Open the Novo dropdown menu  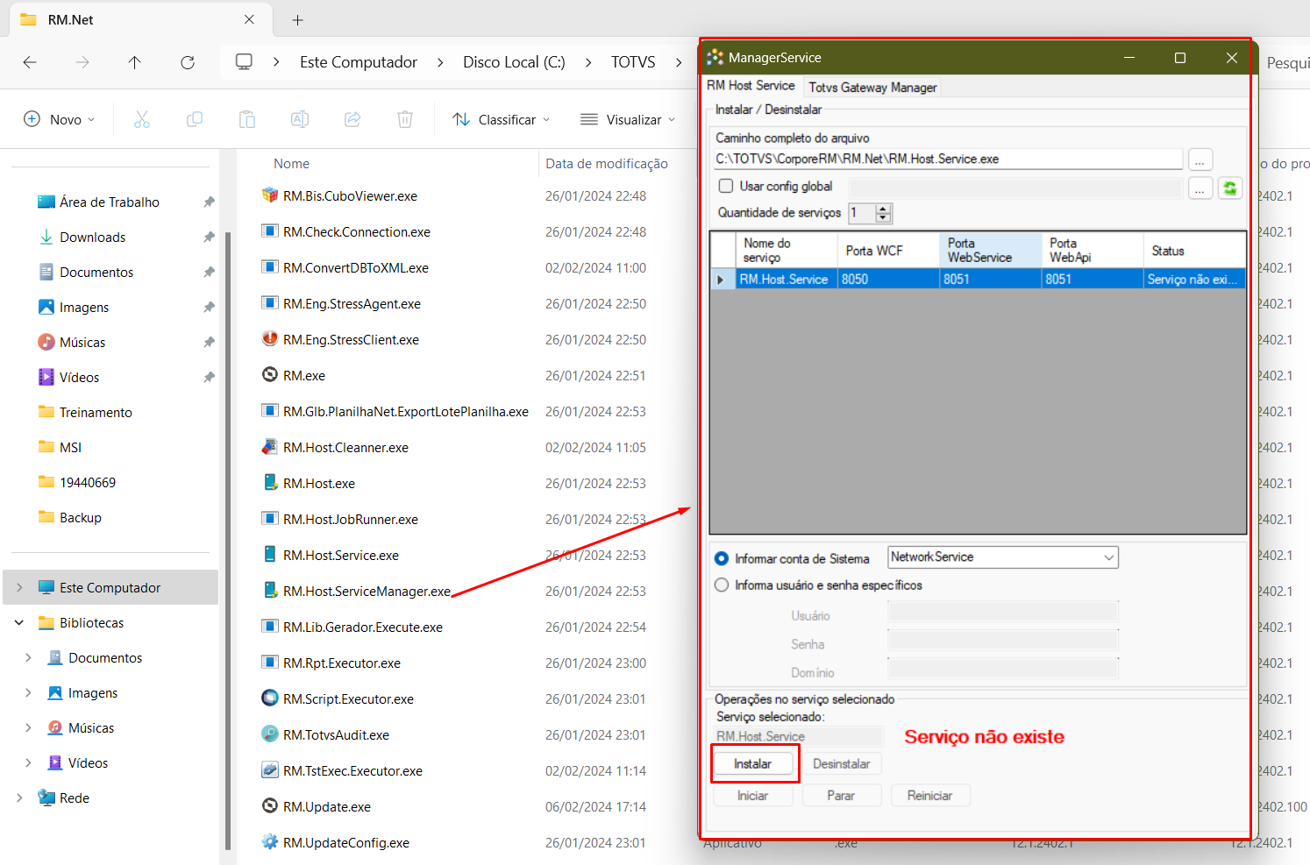tap(59, 119)
